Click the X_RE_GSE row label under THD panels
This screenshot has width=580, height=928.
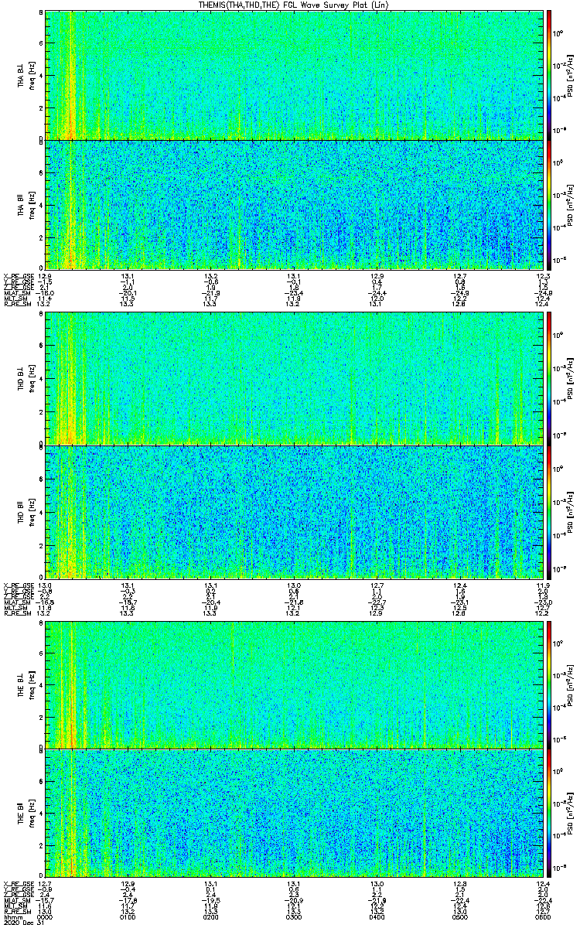[18, 585]
